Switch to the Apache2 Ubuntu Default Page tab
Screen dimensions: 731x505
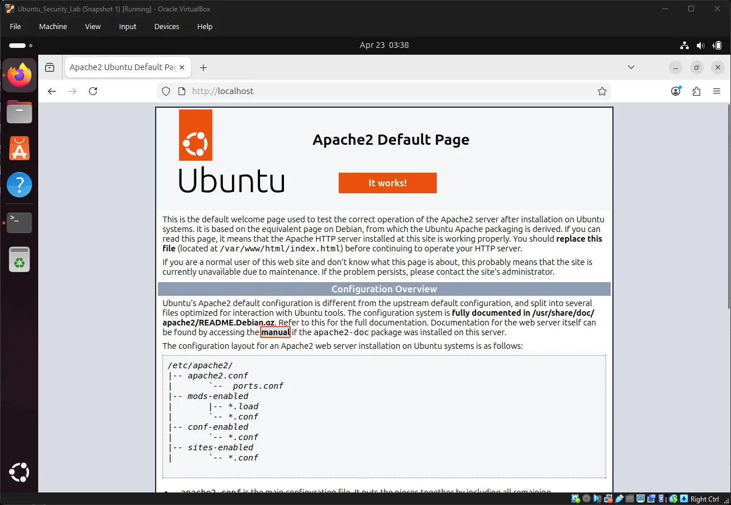point(121,67)
